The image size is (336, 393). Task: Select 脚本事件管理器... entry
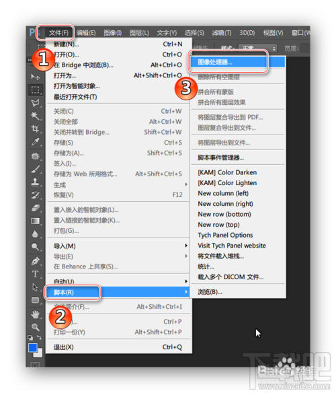pyautogui.click(x=238, y=157)
